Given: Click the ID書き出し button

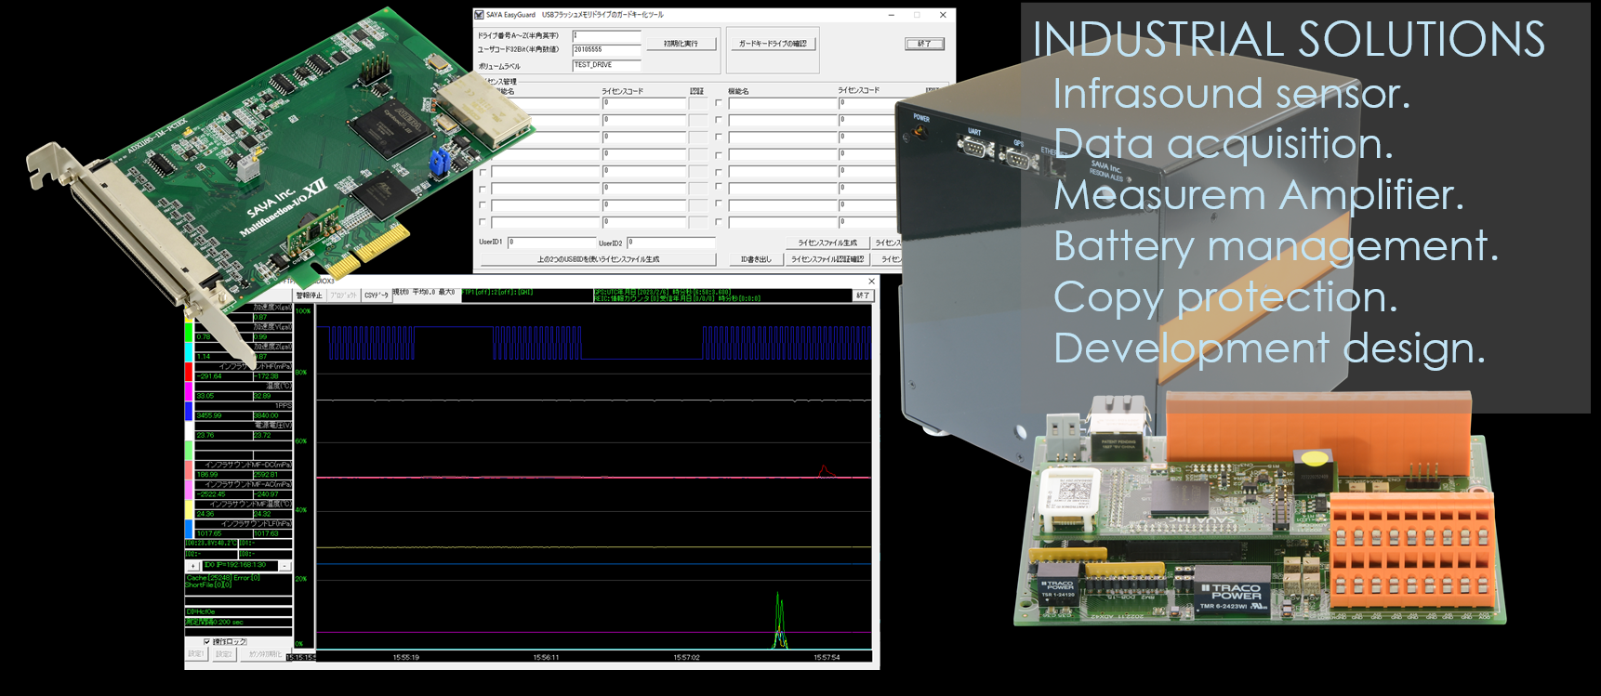Looking at the screenshot, I should tap(756, 259).
